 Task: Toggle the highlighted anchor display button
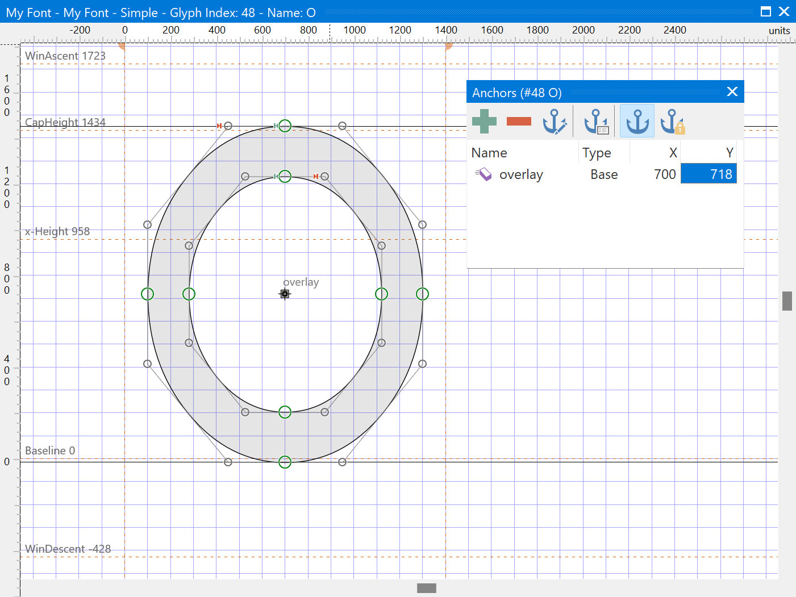tap(637, 121)
